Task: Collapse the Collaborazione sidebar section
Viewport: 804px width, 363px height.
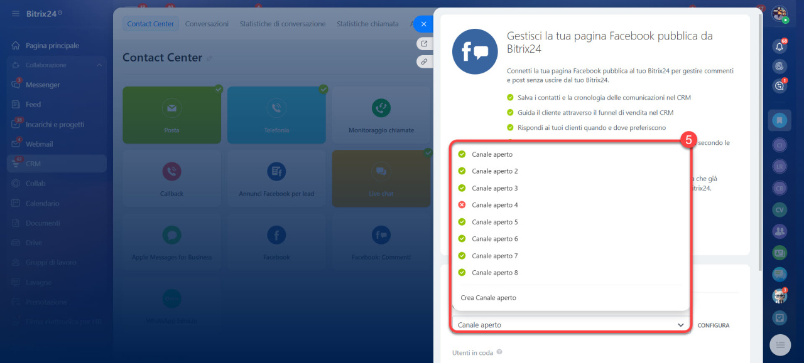Action: [99, 65]
